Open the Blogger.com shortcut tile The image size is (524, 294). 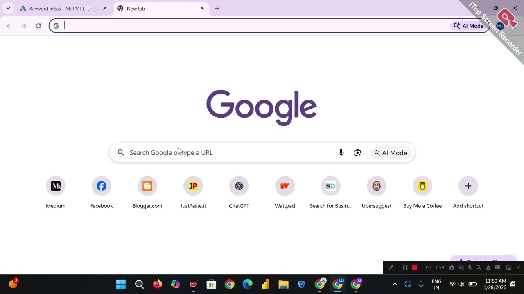147,193
